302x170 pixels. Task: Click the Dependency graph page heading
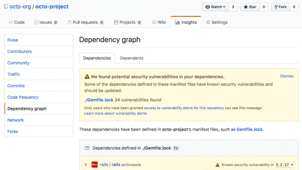tap(110, 40)
